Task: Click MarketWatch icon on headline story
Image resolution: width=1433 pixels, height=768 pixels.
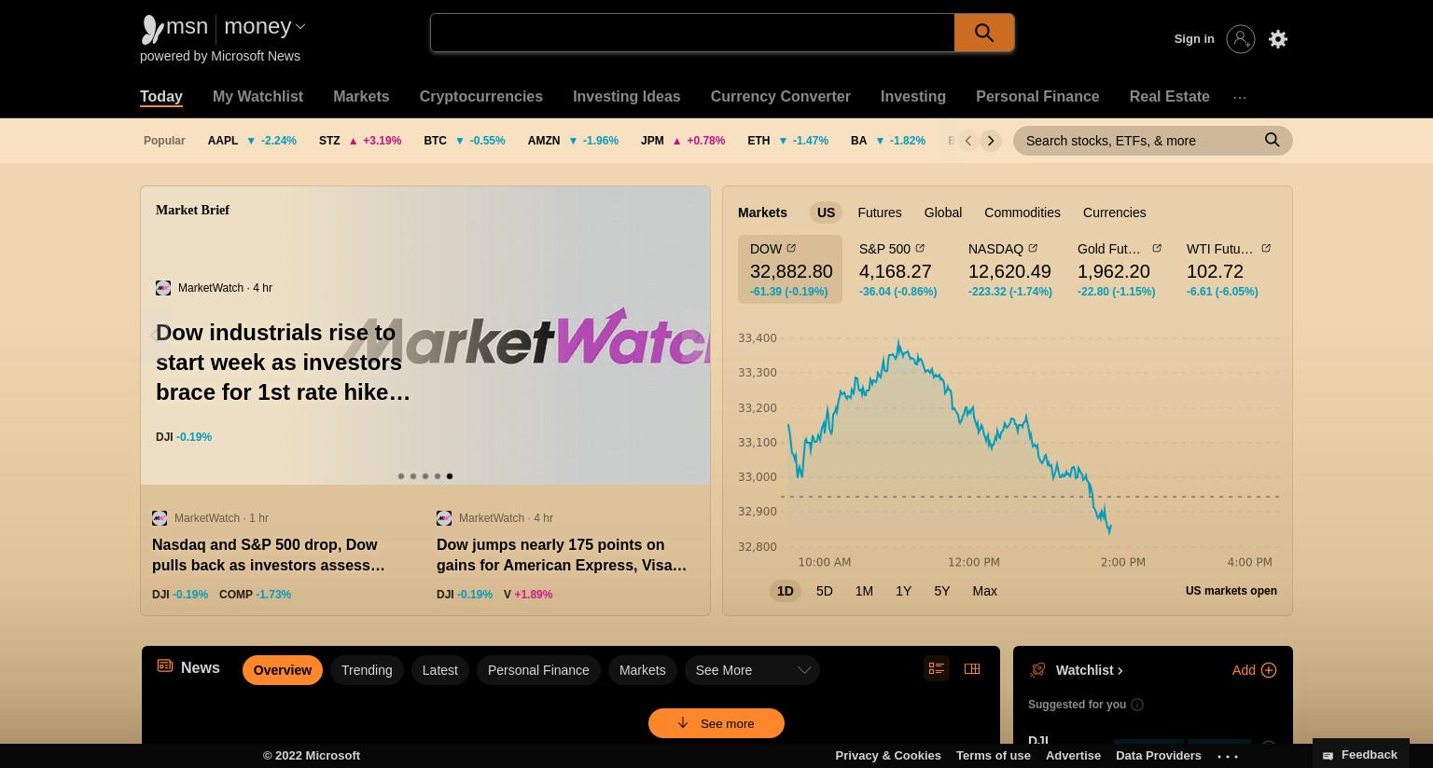Action: 163,288
